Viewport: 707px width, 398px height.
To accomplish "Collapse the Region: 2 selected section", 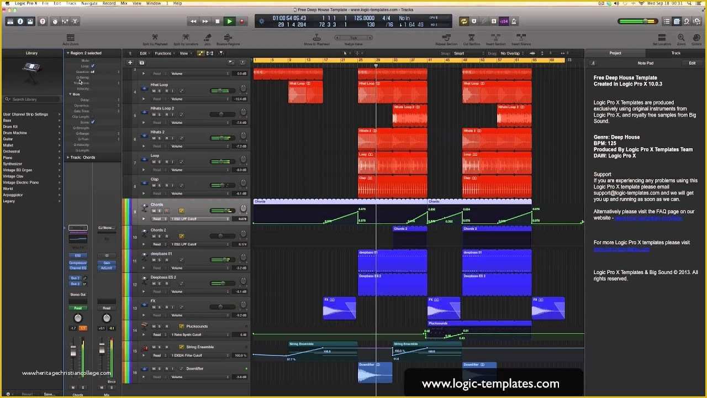I will coord(68,53).
